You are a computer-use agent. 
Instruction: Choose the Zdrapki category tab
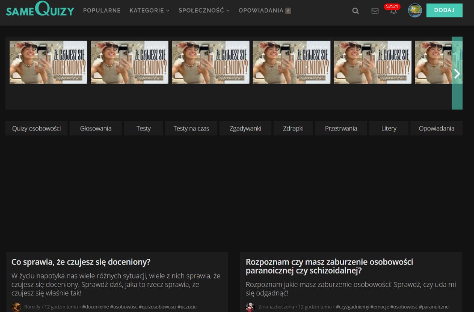coord(293,128)
